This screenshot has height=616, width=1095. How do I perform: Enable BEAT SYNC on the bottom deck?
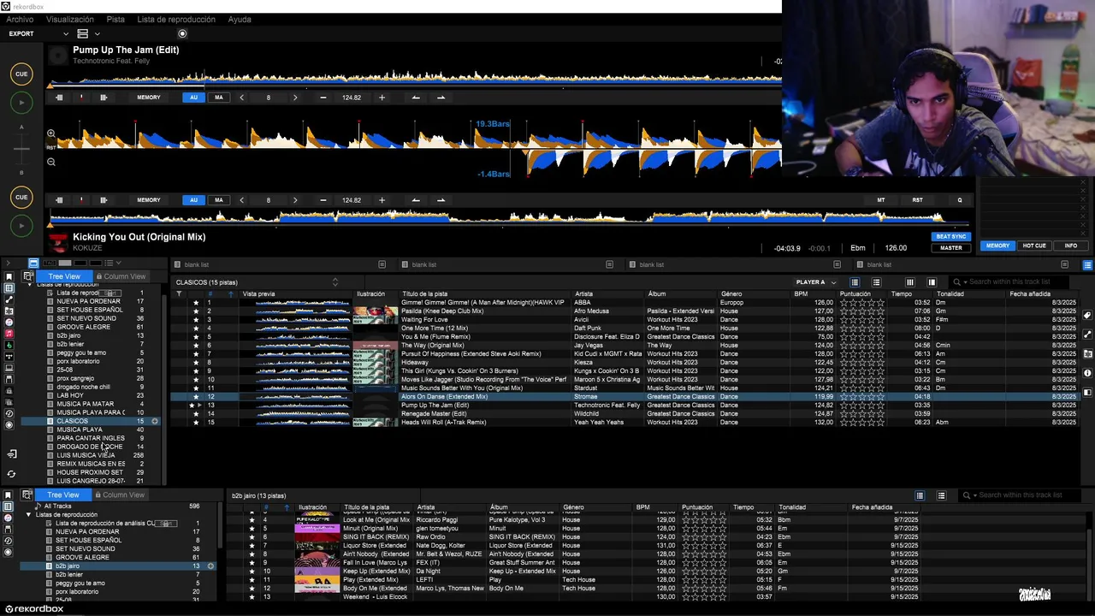950,236
